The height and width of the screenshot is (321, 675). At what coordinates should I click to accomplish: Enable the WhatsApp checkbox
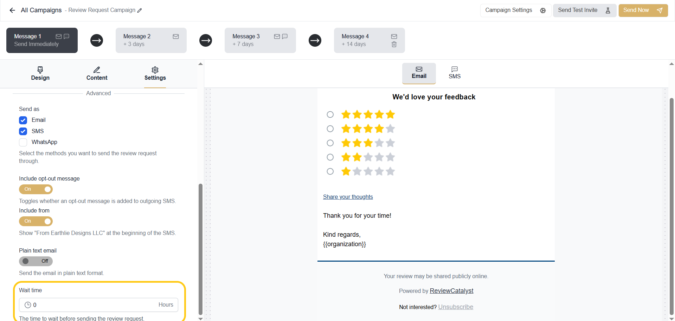coord(23,142)
